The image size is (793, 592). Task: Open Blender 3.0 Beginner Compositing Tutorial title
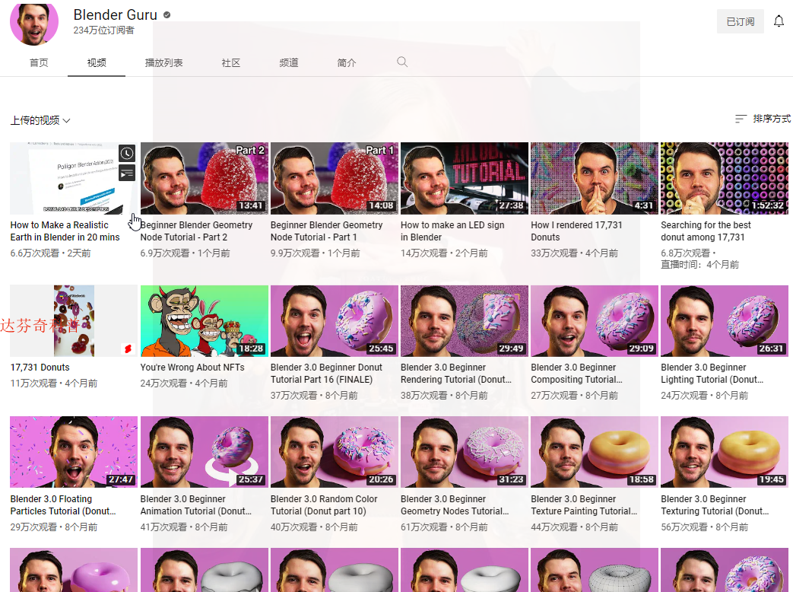576,374
